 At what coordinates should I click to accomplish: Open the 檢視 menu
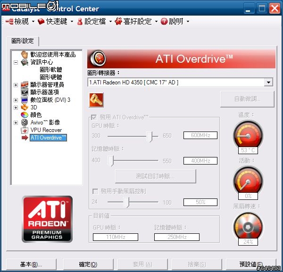pyautogui.click(x=20, y=21)
